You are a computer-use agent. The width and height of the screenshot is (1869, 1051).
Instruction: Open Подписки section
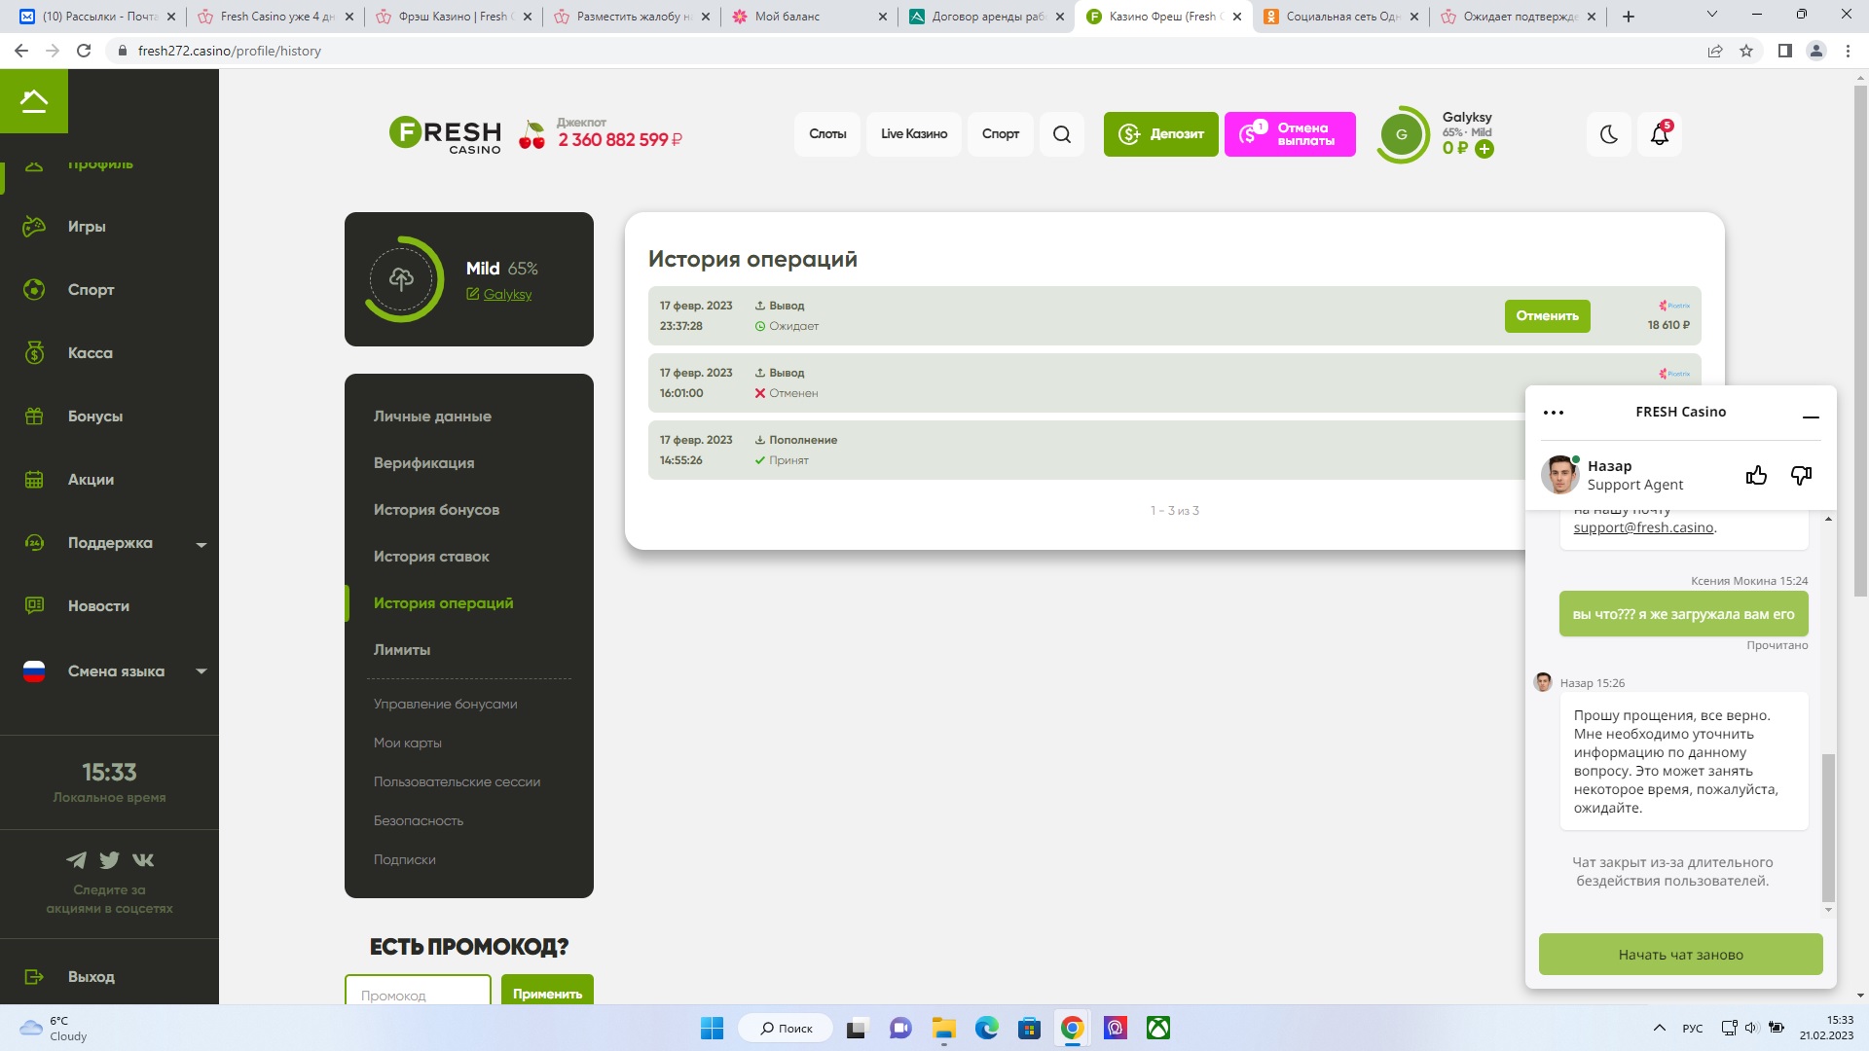click(x=405, y=860)
